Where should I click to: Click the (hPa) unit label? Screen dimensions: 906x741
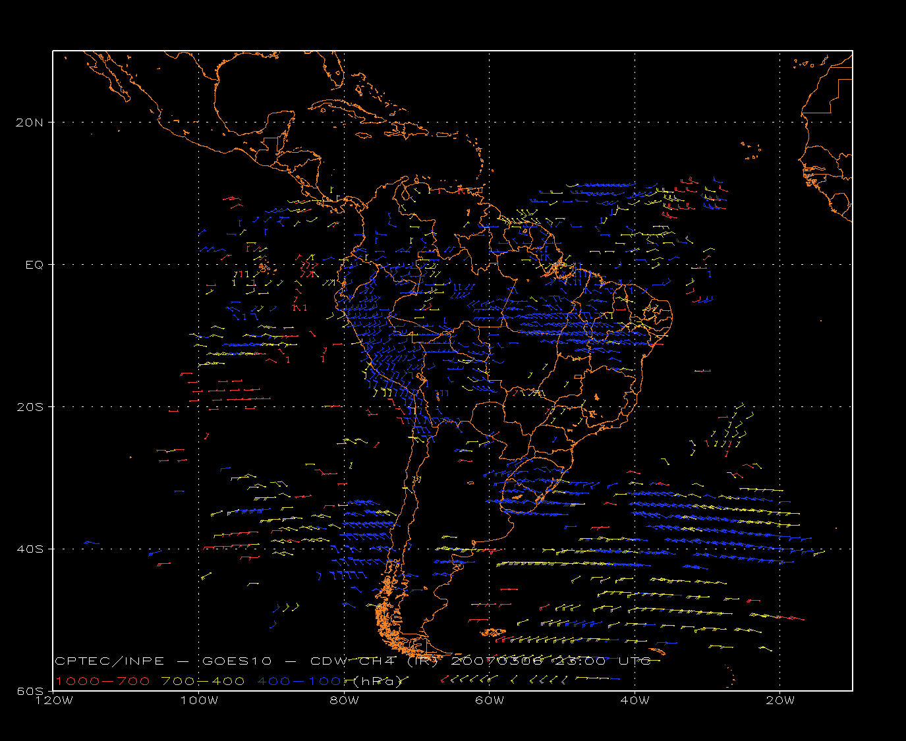coord(378,681)
